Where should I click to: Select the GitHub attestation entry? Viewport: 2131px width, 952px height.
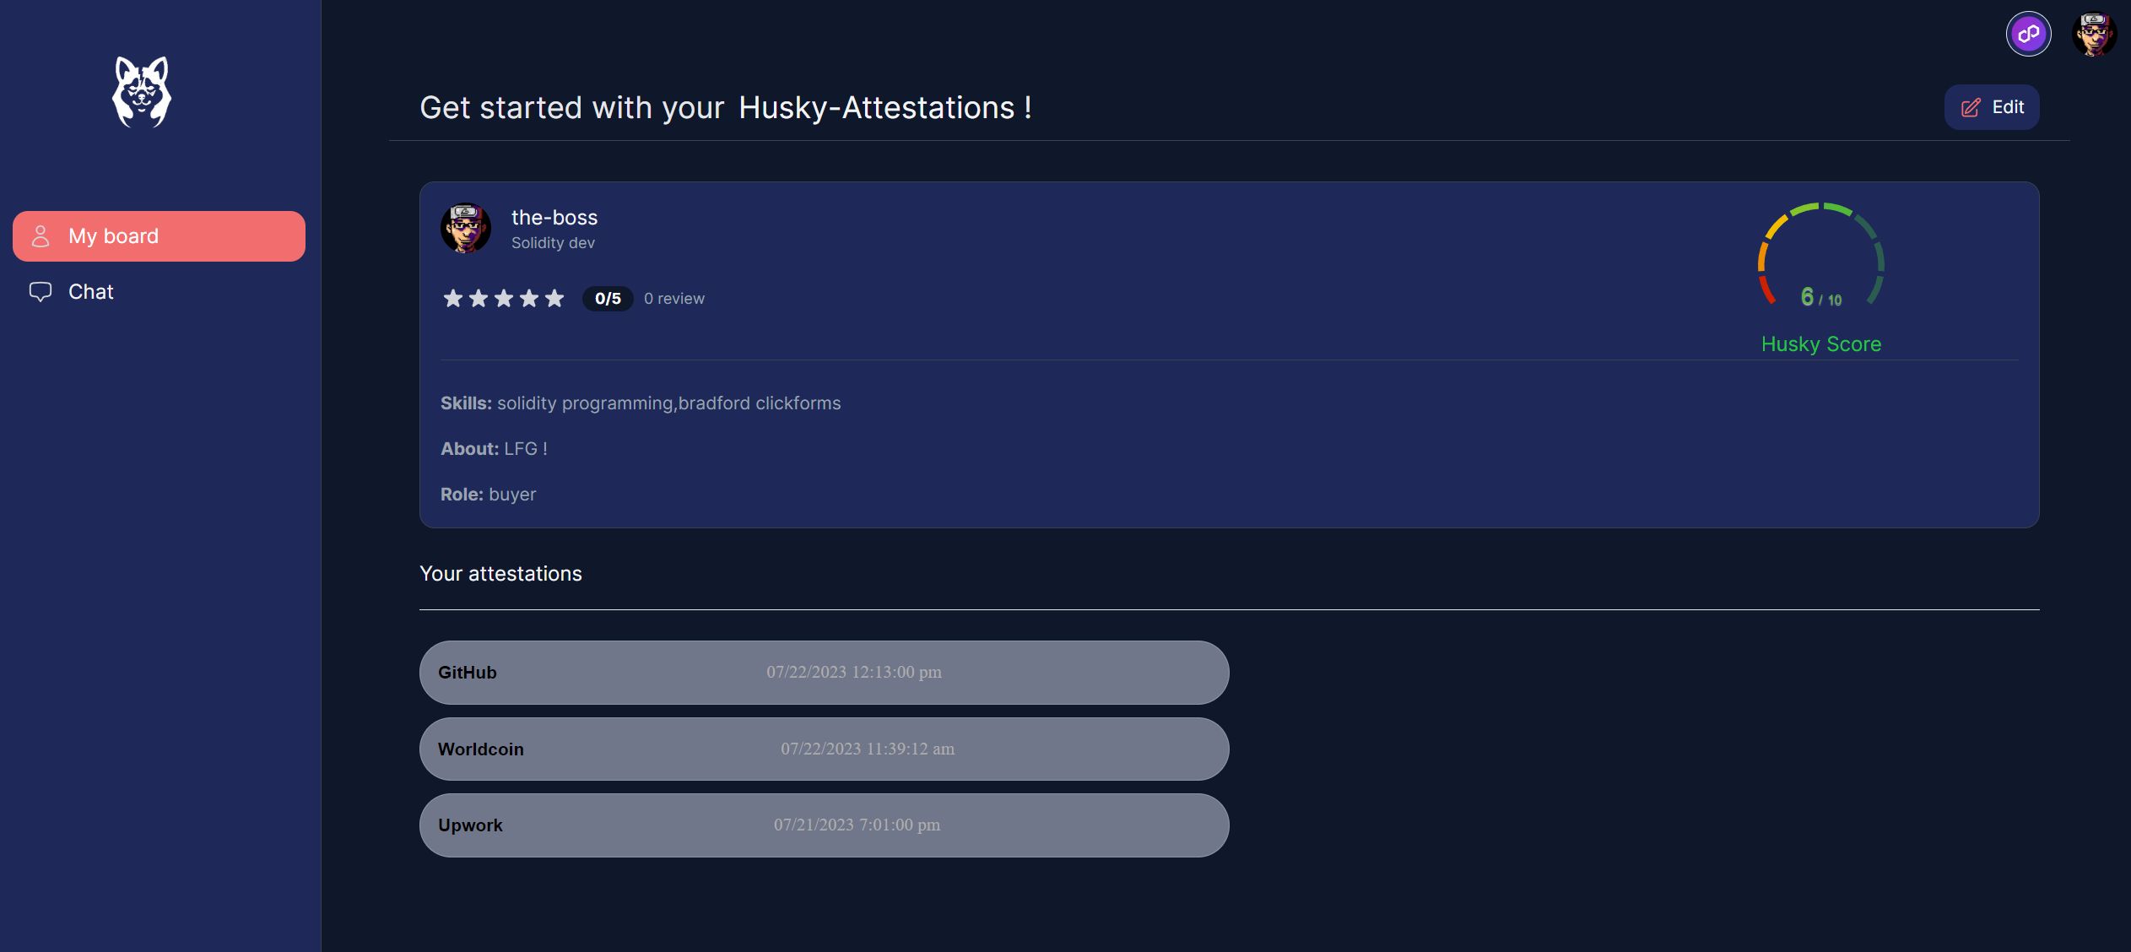(x=825, y=672)
